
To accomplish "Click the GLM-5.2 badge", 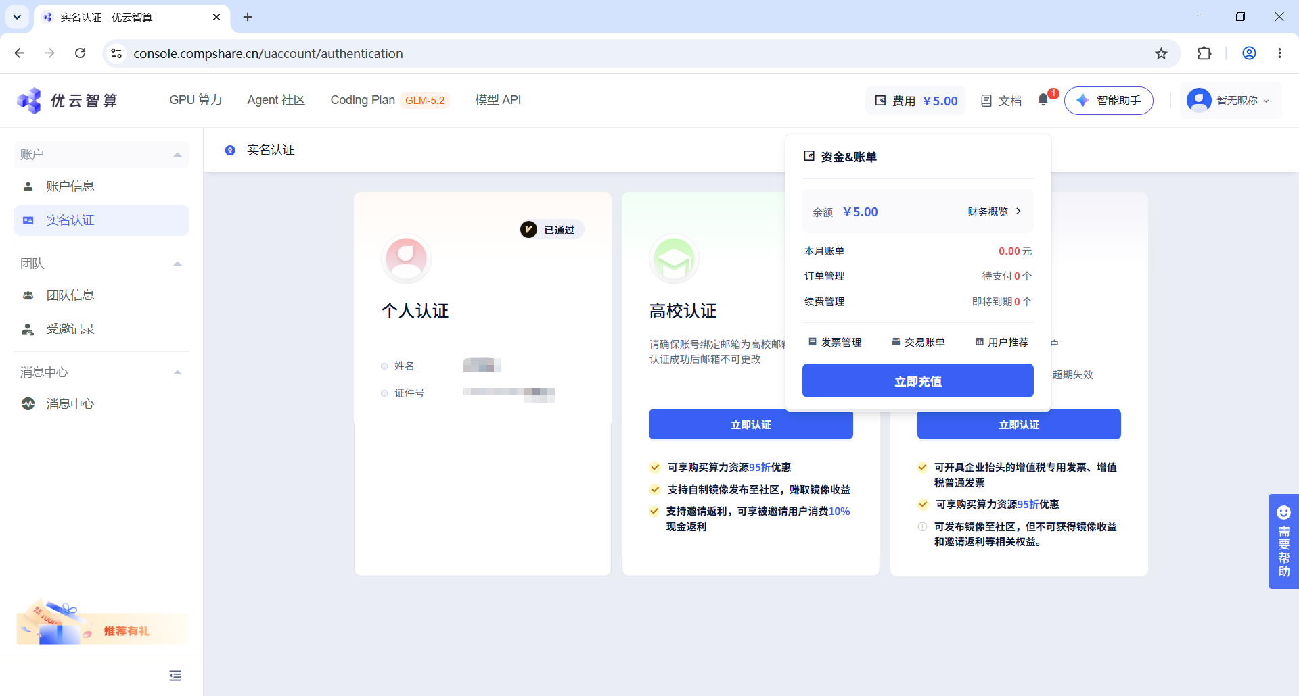I will pos(425,100).
